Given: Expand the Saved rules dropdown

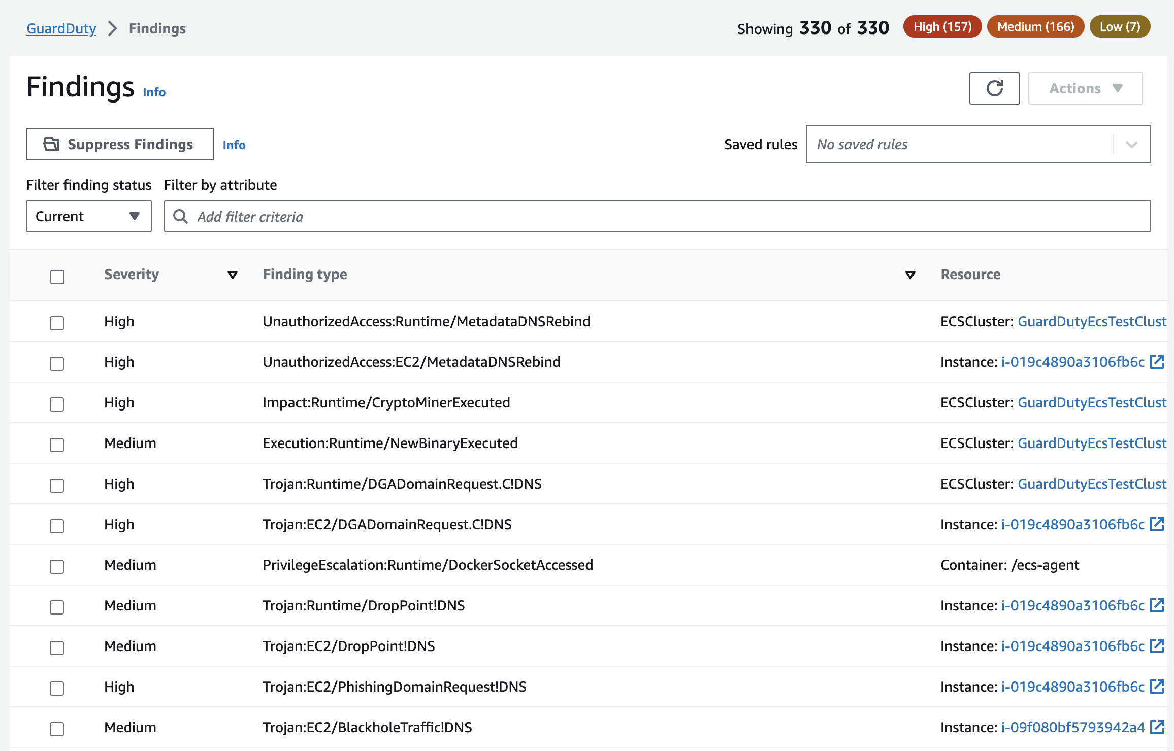Looking at the screenshot, I should [1131, 145].
